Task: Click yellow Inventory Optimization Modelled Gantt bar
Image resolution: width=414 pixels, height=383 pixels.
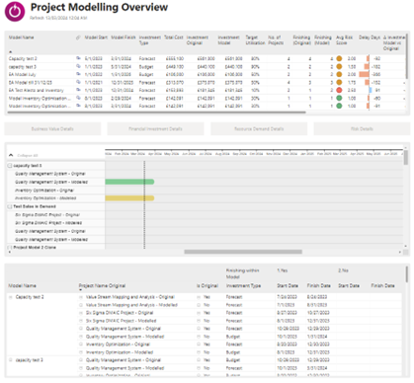Action: pos(129,198)
